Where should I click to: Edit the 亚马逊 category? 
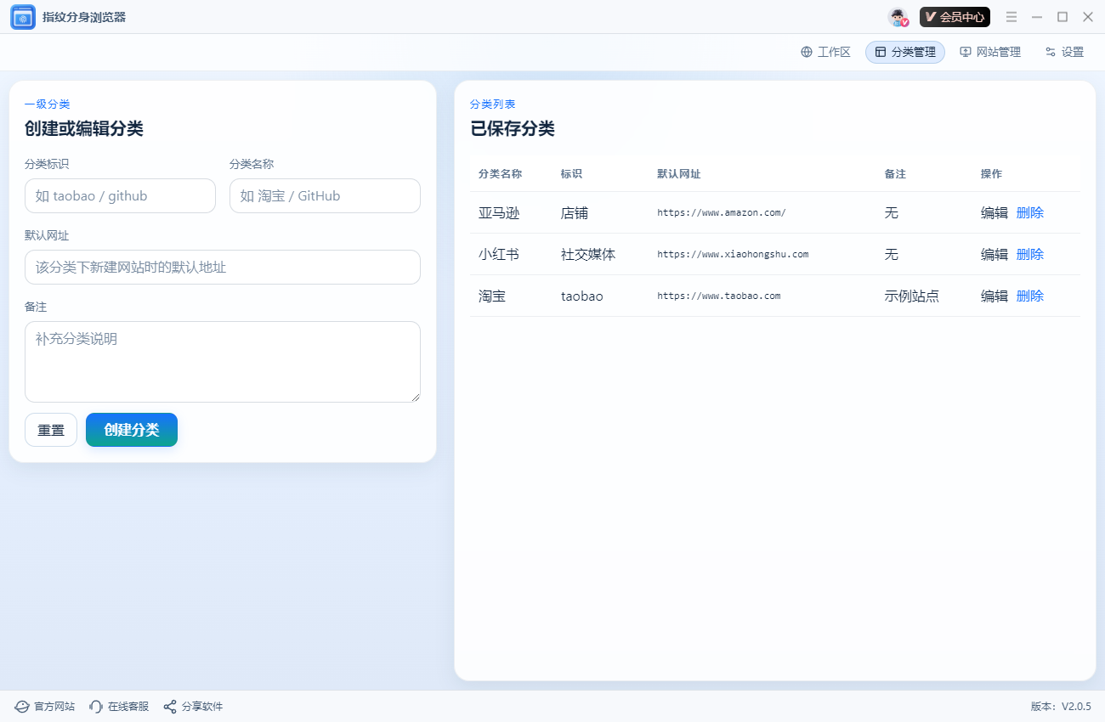point(994,212)
